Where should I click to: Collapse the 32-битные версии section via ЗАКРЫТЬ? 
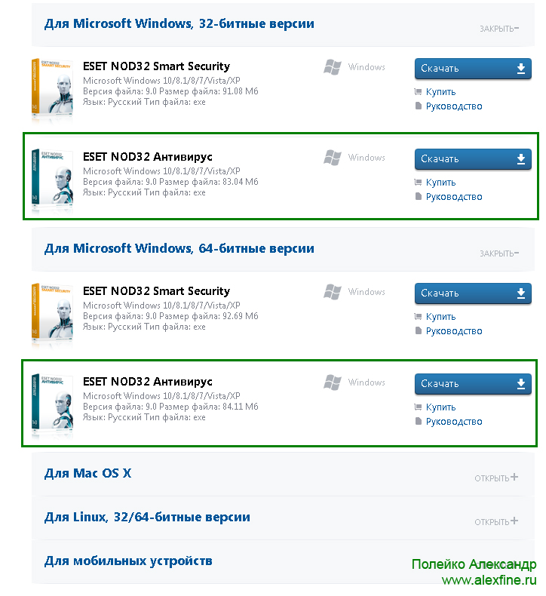click(499, 29)
